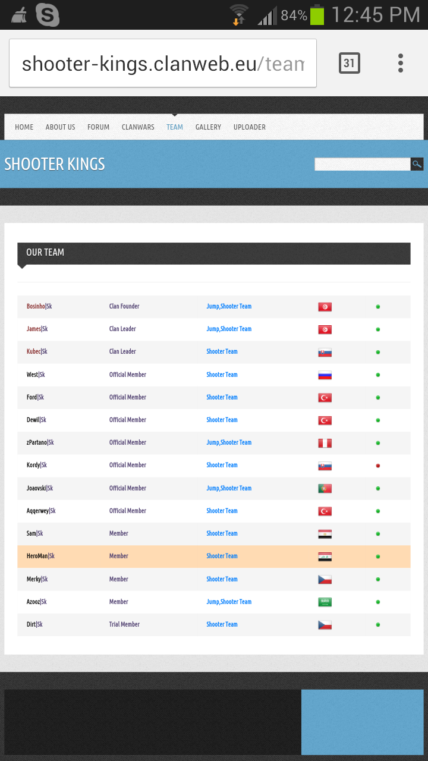Click West's Russia flag icon
Screen dimensions: 428x761
(325, 375)
